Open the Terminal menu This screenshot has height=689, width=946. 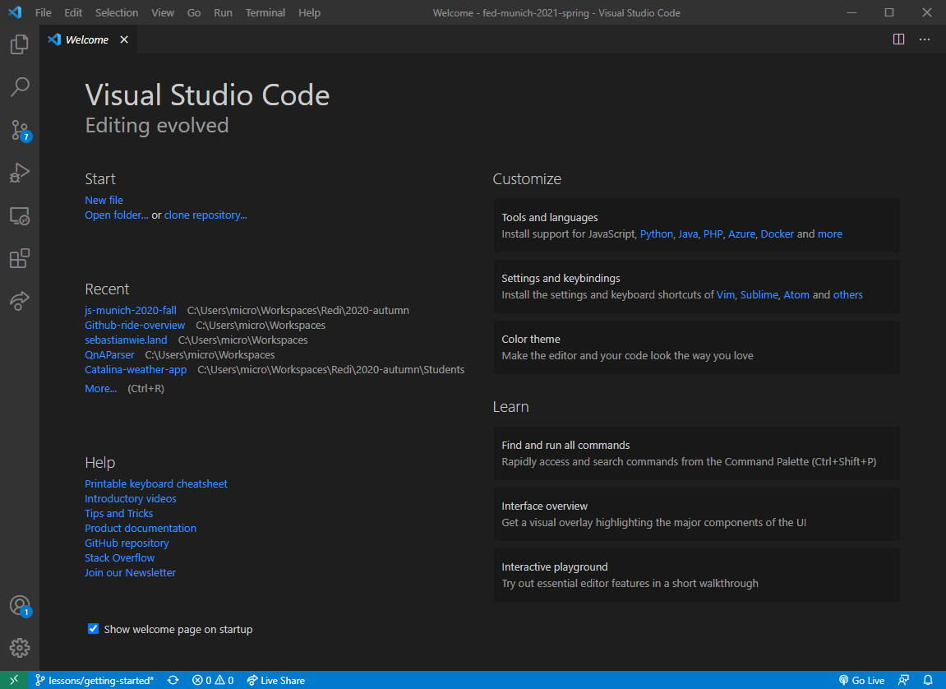click(265, 12)
